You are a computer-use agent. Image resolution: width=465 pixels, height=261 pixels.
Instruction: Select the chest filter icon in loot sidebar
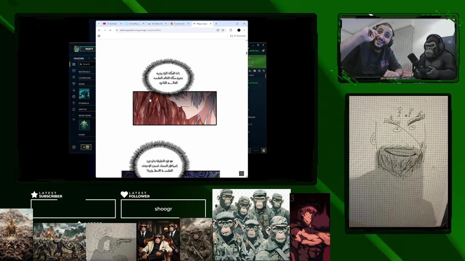[x=74, y=71]
